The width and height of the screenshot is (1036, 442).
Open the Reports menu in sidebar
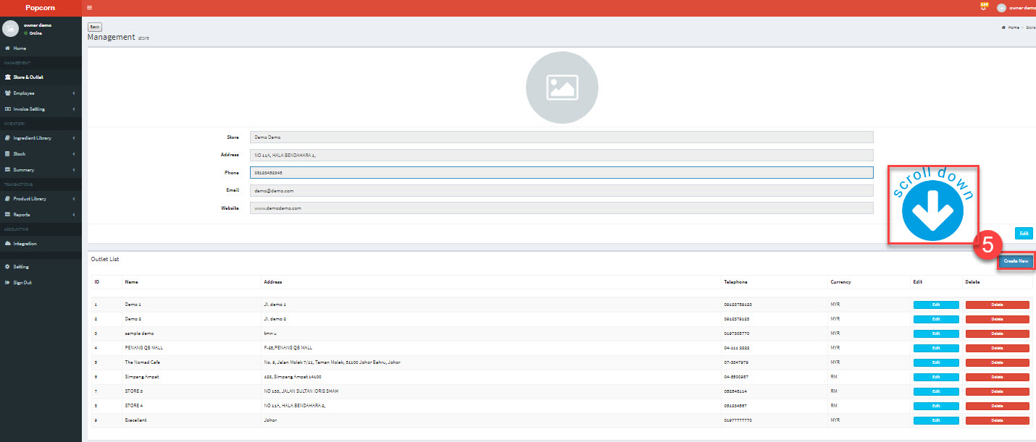[40, 215]
